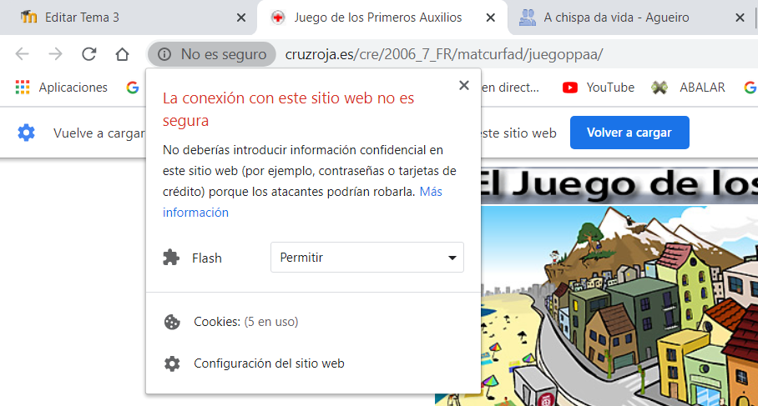Screen dimensions: 758x406
Task: Go to the home page via house icon
Action: pyautogui.click(x=123, y=54)
